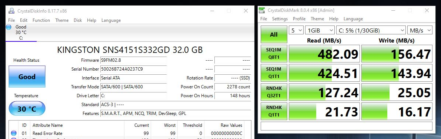Screen dimensions: 441x139
Task: Click the blue orb beside Read Error Rate
Action: (13, 133)
